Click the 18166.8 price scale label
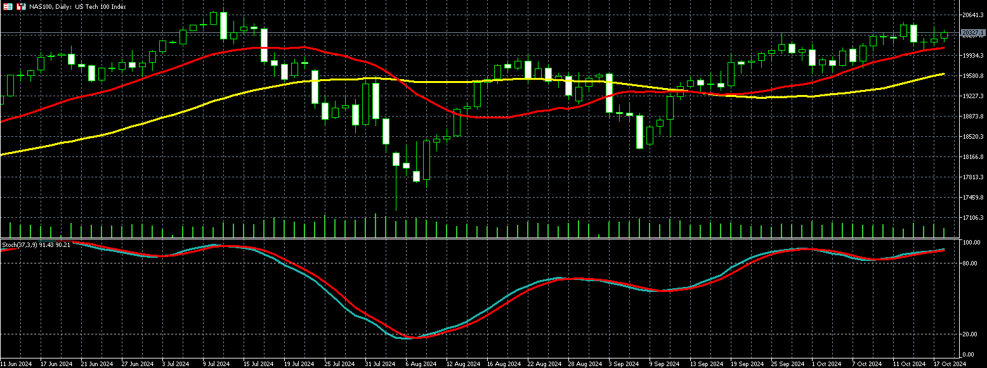 pyautogui.click(x=973, y=157)
